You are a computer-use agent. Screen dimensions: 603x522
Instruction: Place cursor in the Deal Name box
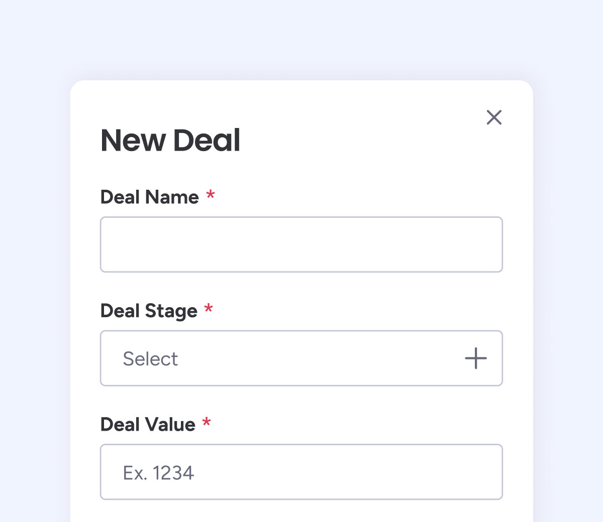(x=301, y=244)
